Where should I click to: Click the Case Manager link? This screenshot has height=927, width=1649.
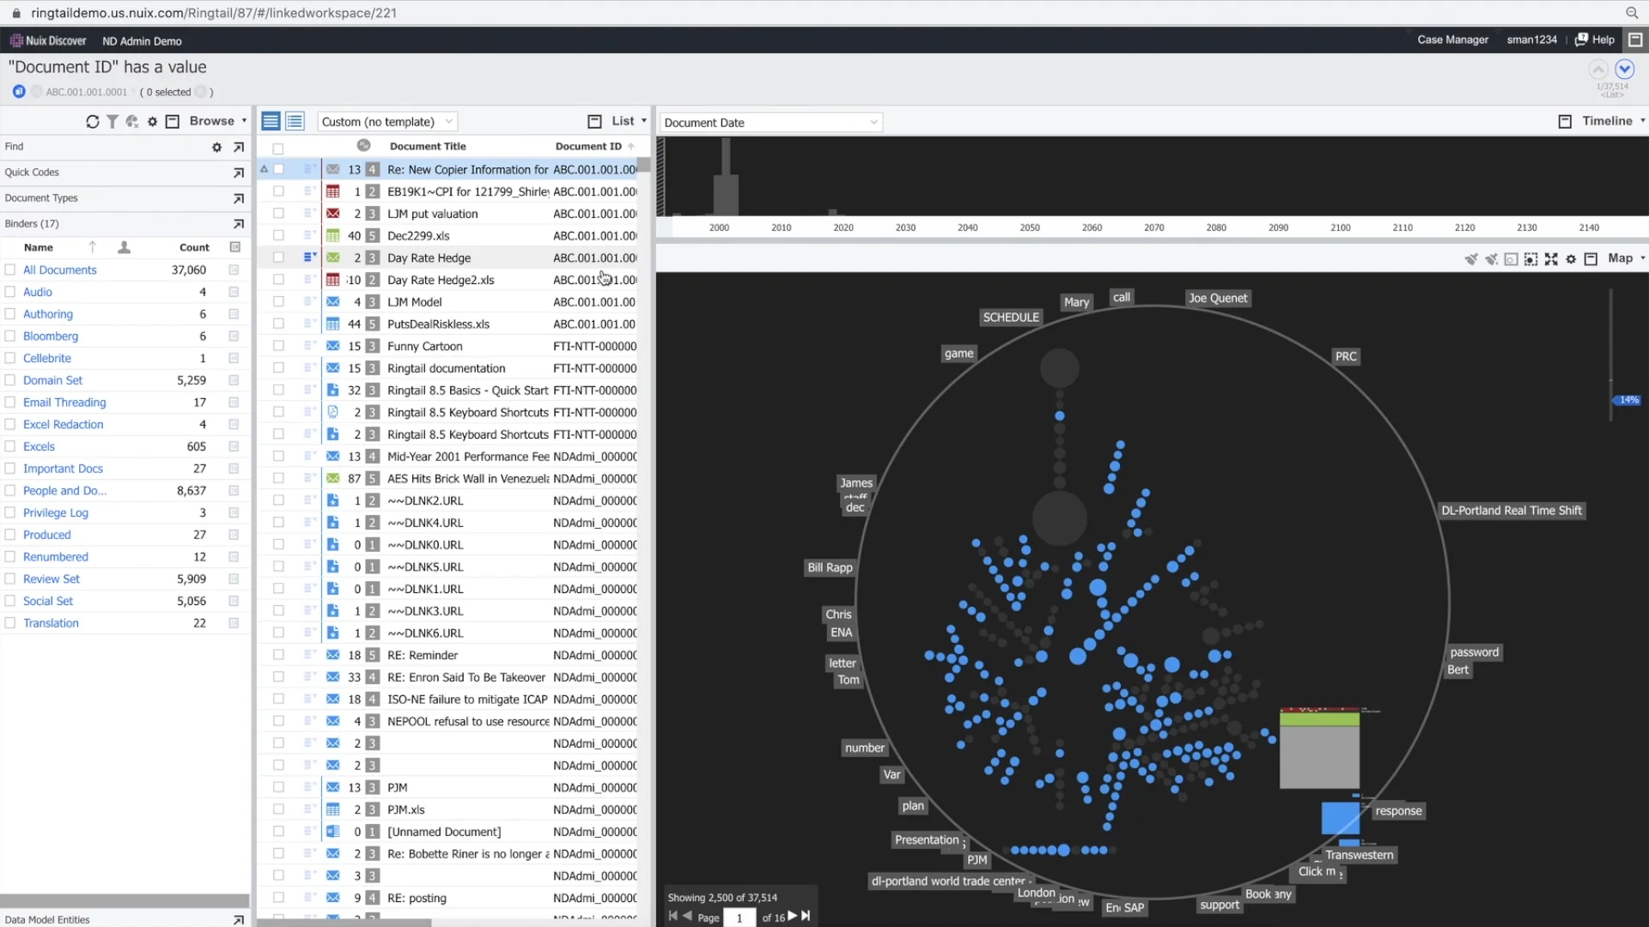pos(1452,39)
